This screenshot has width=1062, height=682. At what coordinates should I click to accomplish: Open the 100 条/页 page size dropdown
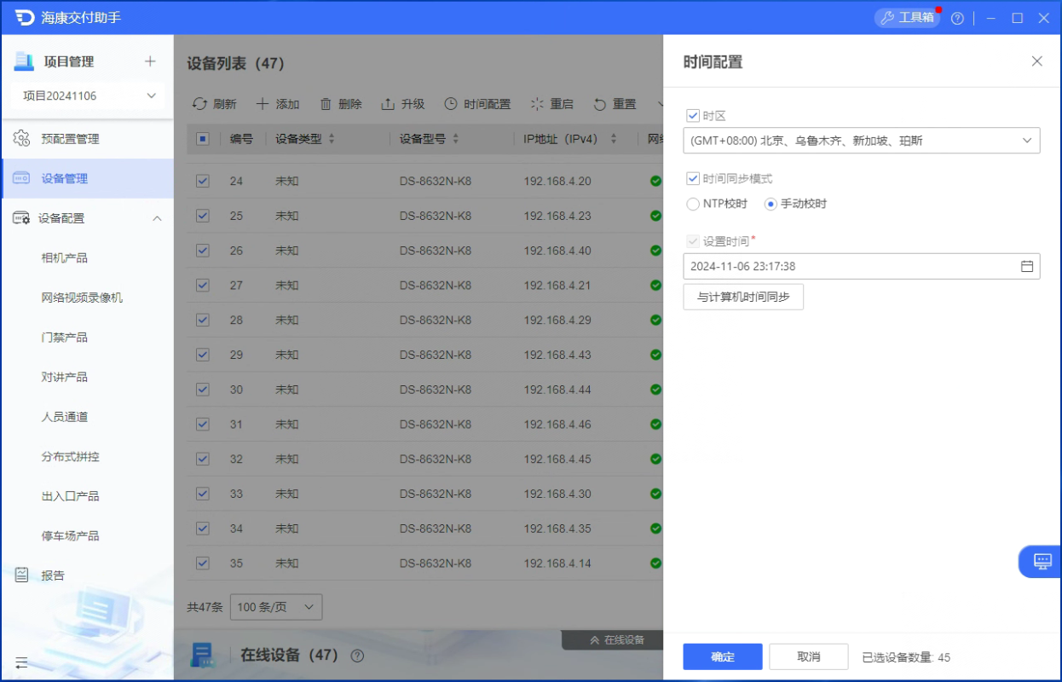(276, 607)
